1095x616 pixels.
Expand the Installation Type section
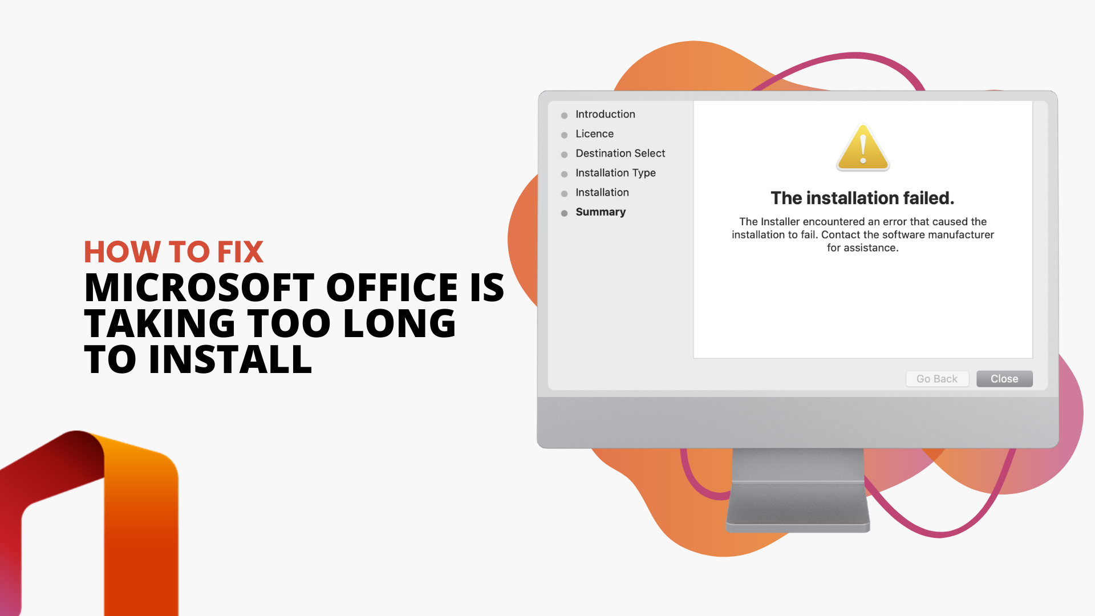[x=615, y=172]
